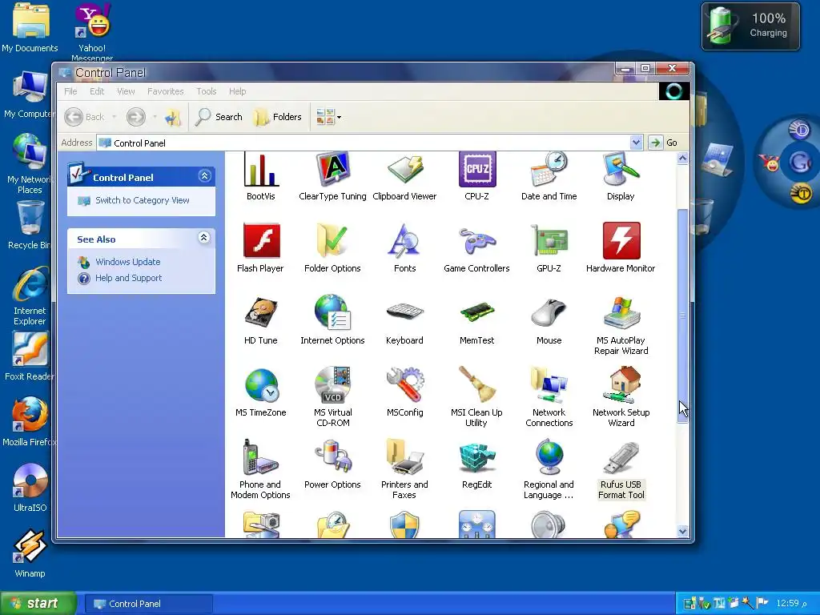Click the scrollbar down arrow
Viewport: 820px width, 615px height.
tap(682, 532)
